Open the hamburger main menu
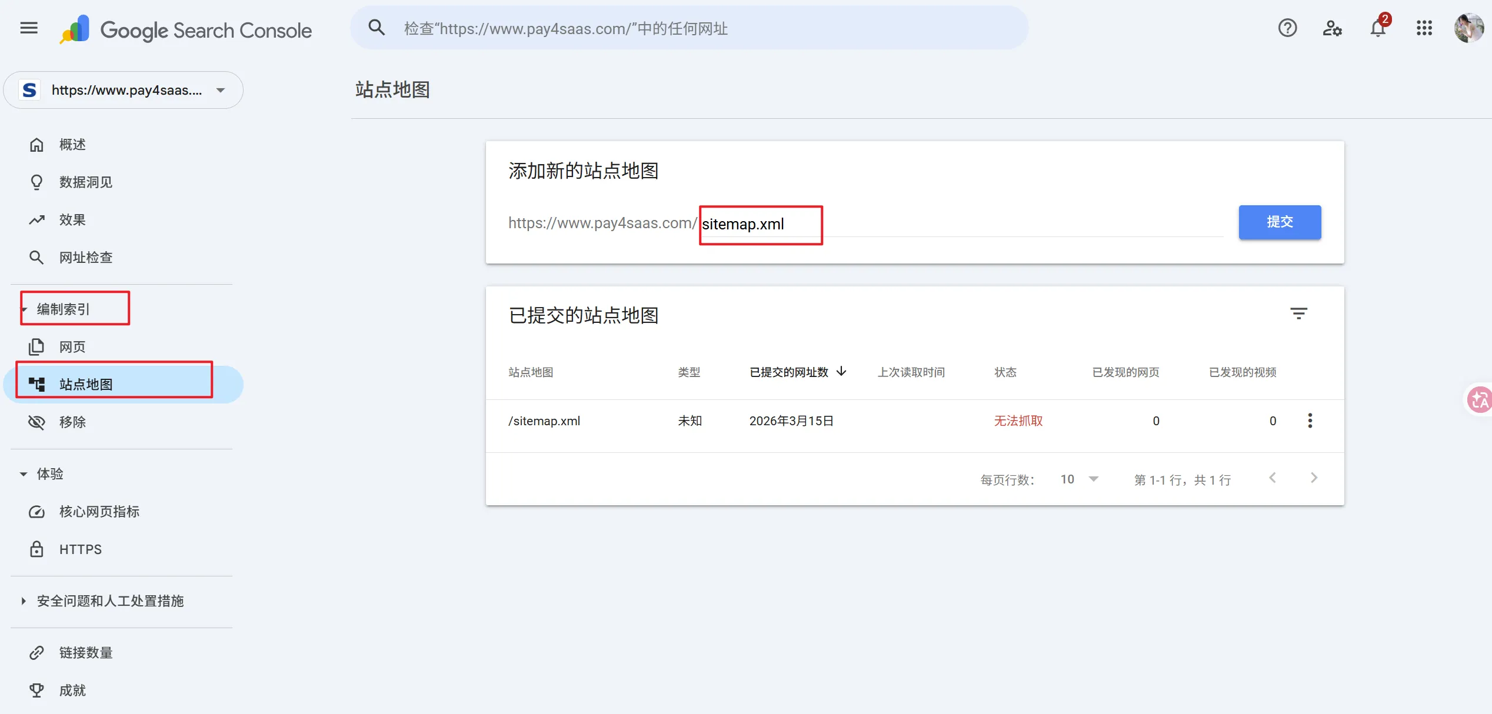 [29, 28]
